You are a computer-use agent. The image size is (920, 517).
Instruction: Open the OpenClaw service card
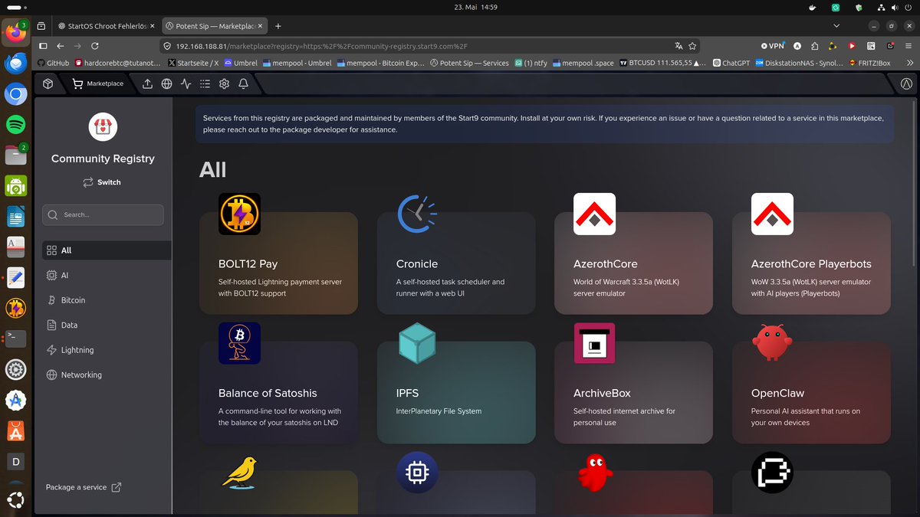pyautogui.click(x=811, y=393)
